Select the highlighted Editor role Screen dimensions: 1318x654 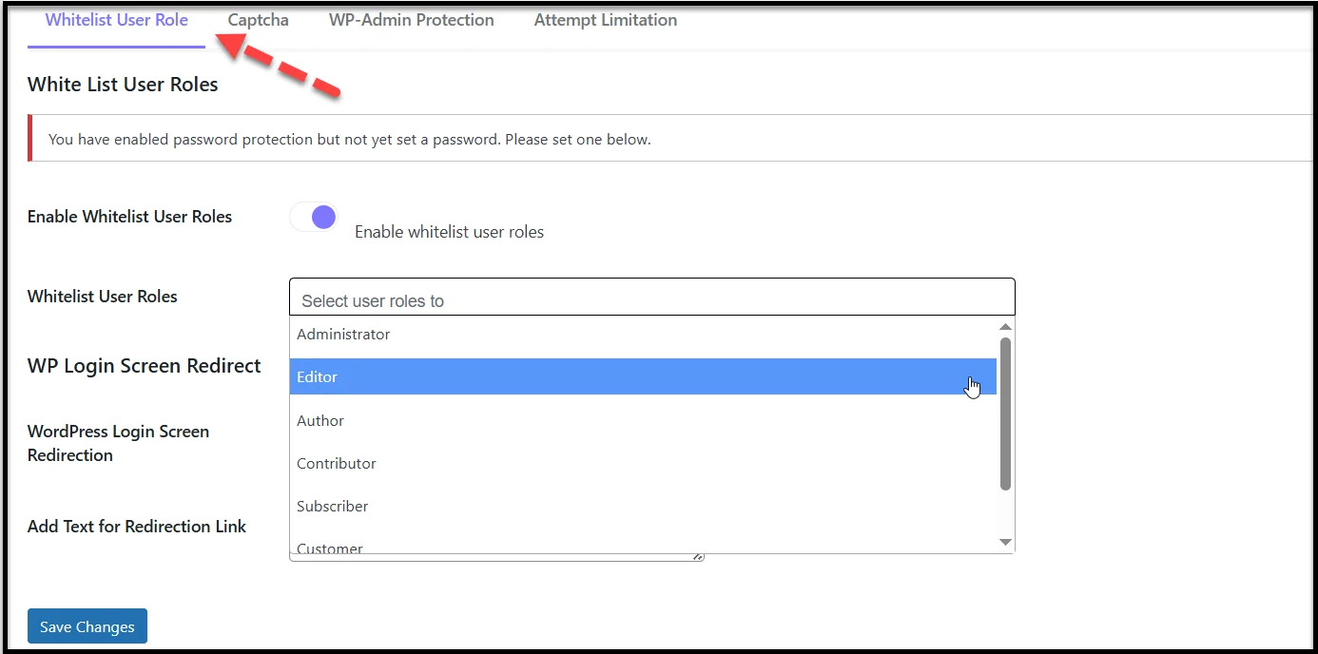(571, 376)
